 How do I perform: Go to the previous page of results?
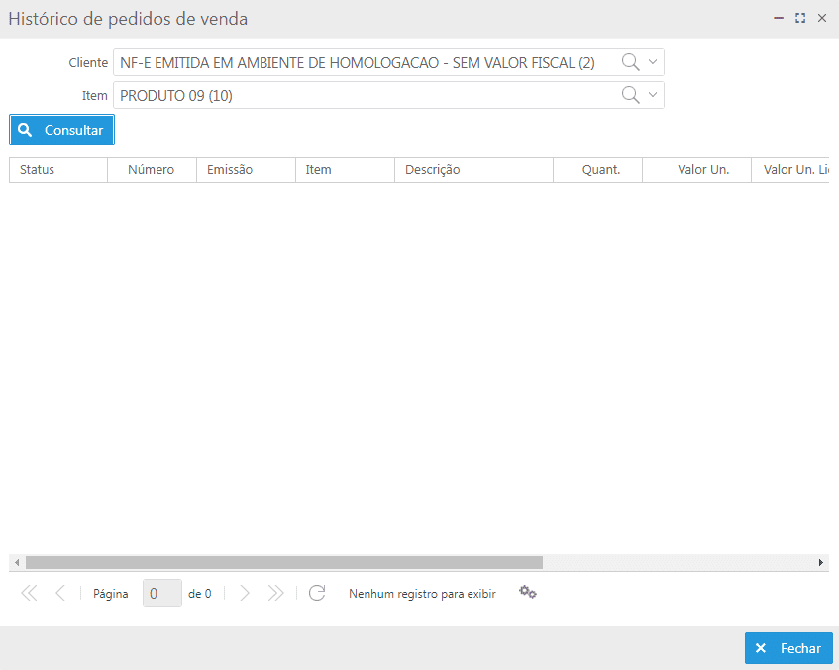(x=60, y=593)
